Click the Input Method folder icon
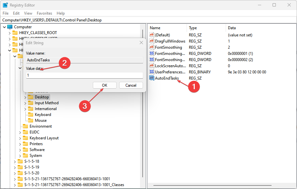 pyautogui.click(x=31, y=103)
